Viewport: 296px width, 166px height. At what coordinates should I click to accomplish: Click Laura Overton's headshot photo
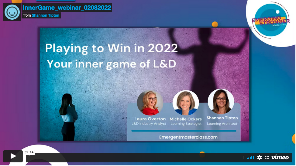[150, 103]
